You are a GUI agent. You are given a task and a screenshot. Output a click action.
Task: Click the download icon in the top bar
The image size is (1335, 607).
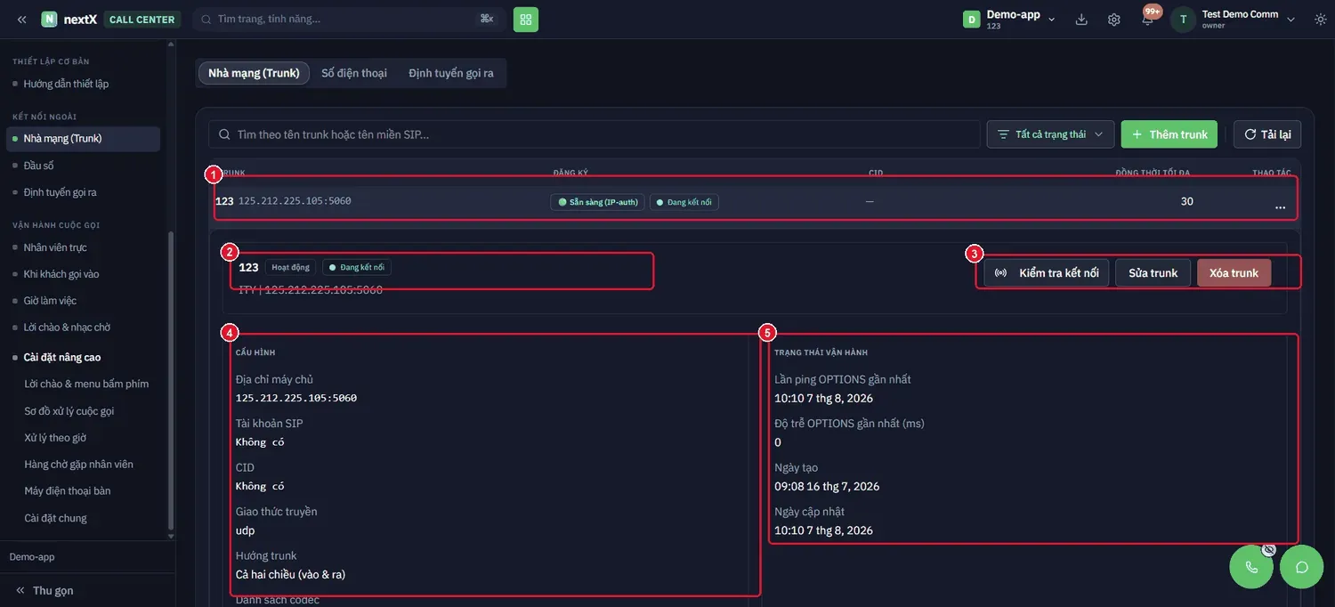tap(1082, 20)
